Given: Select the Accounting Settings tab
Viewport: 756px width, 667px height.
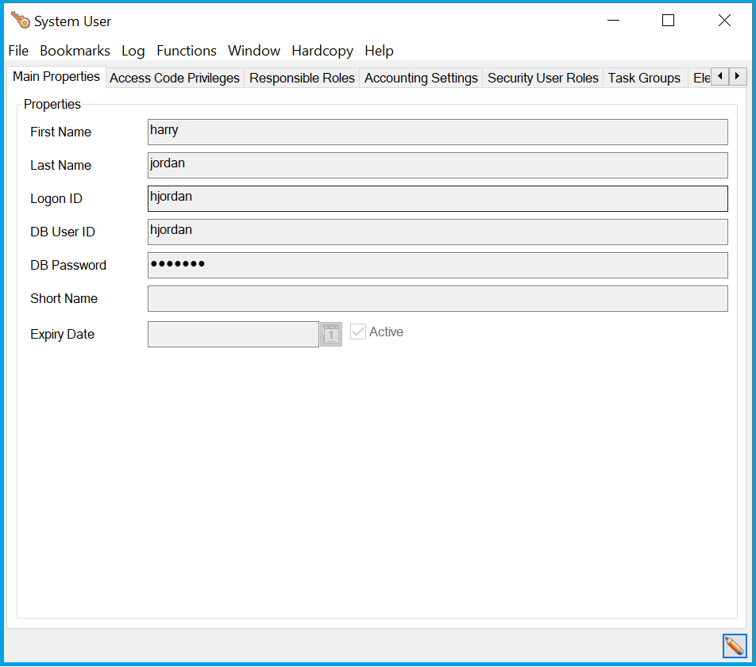Looking at the screenshot, I should pyautogui.click(x=421, y=78).
